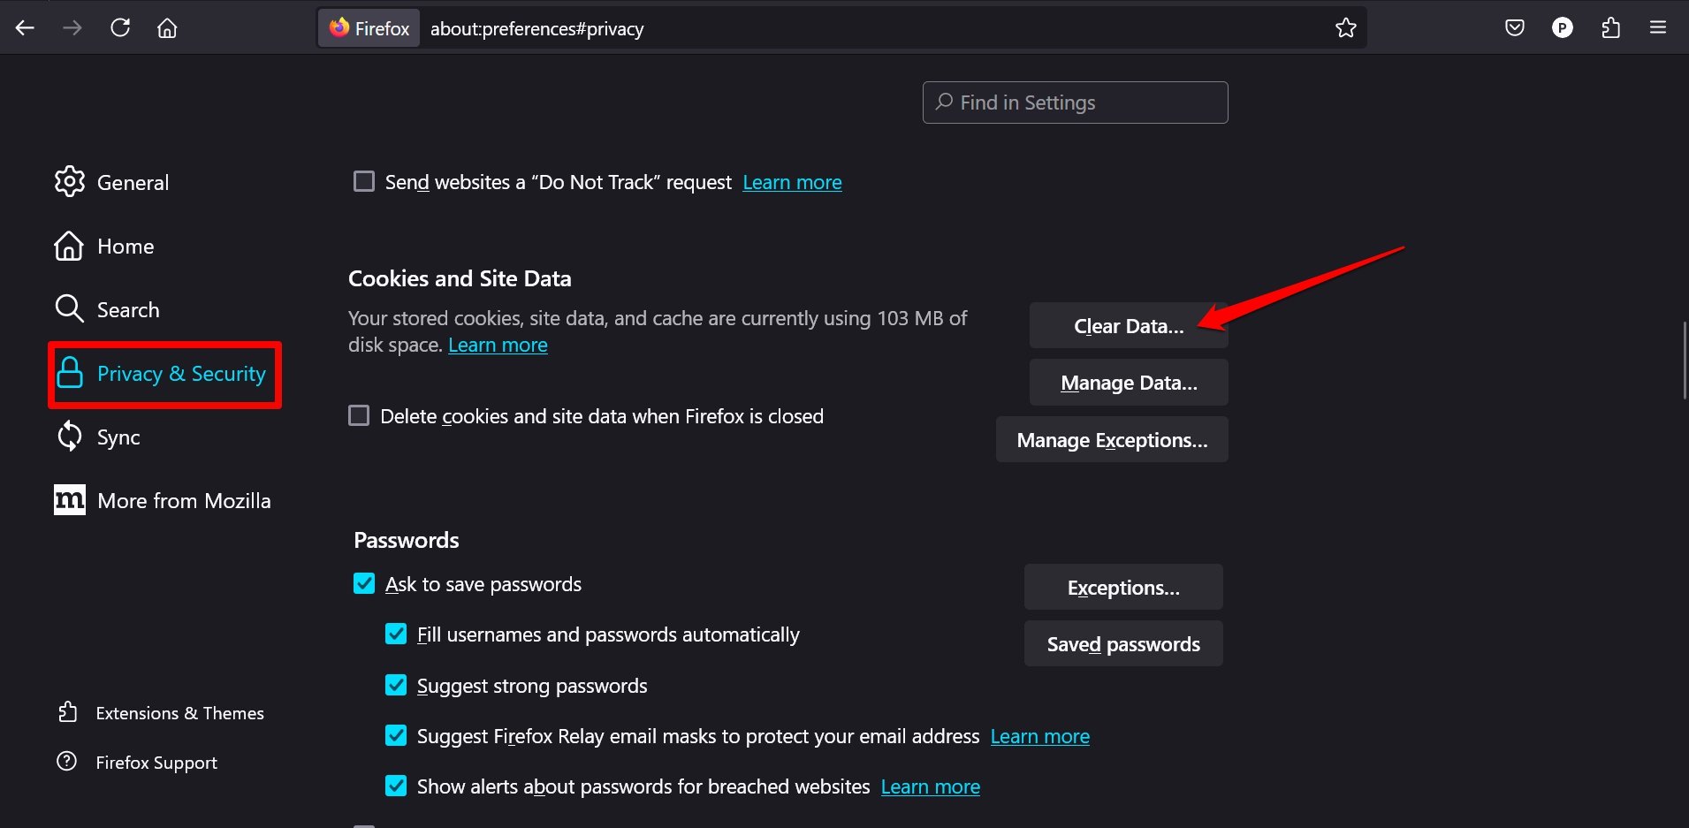Click the browser back arrow
Image resolution: width=1689 pixels, height=828 pixels.
click(25, 28)
